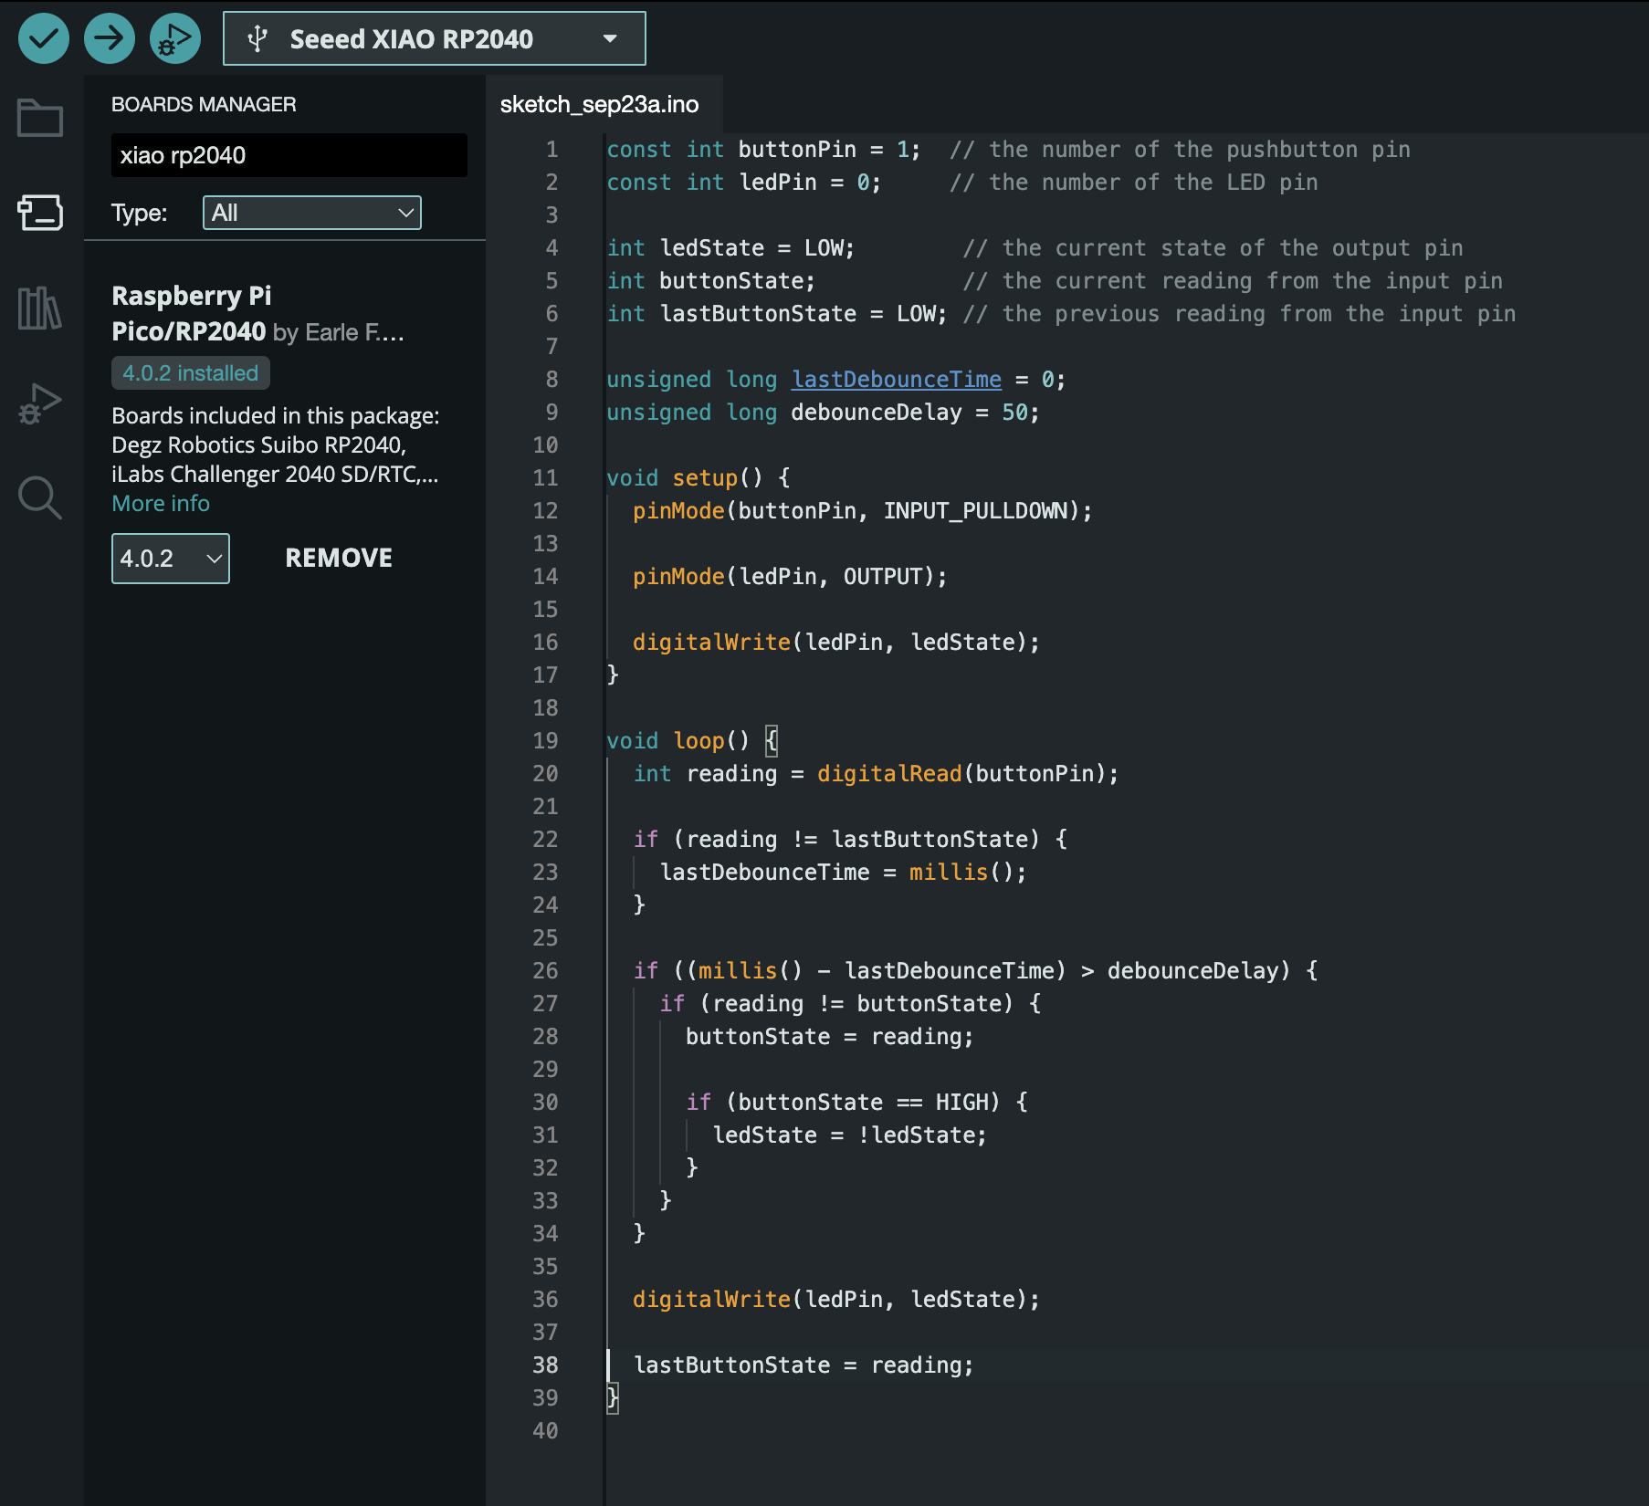Click the 'Type:' label in Boards Manager
The width and height of the screenshot is (1649, 1506).
point(140,213)
